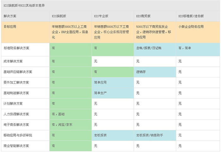Viewport: 221px width, 153px height.
Task: Select the 计划解决方案 row label
Action: point(13,104)
